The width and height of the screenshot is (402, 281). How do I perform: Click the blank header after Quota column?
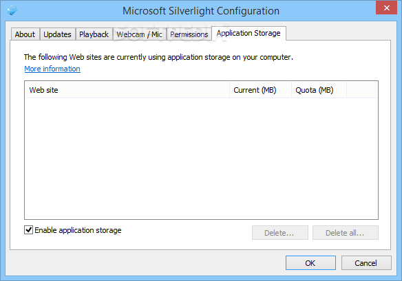[x=362, y=90]
